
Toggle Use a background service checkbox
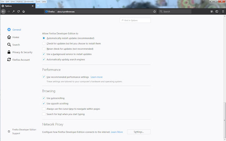(44, 54)
